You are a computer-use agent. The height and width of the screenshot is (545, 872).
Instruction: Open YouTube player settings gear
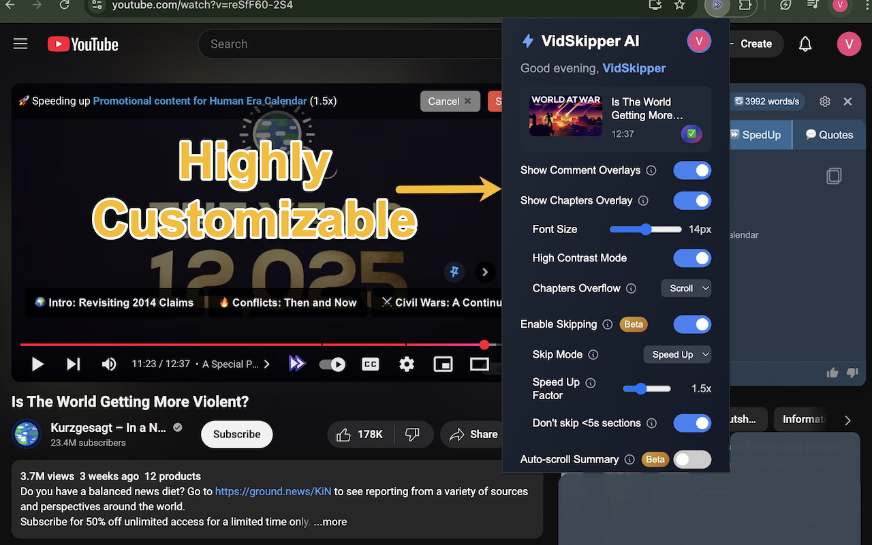[x=407, y=364]
